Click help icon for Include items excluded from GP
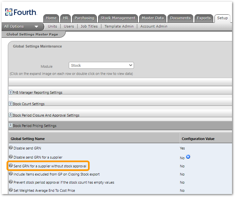Image resolution: width=235 pixels, height=197 pixels. (x=11, y=174)
